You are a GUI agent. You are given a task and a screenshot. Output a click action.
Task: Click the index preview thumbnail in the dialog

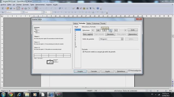[x=52, y=47]
